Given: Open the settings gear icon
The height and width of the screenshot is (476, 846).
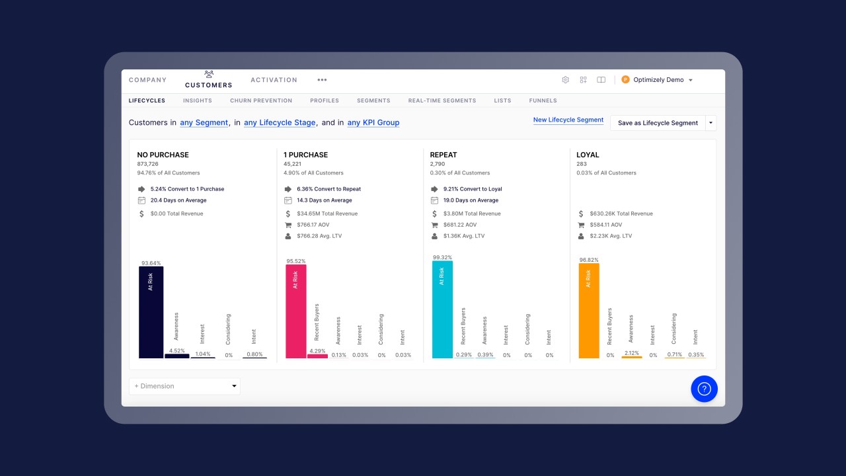Looking at the screenshot, I should point(565,80).
